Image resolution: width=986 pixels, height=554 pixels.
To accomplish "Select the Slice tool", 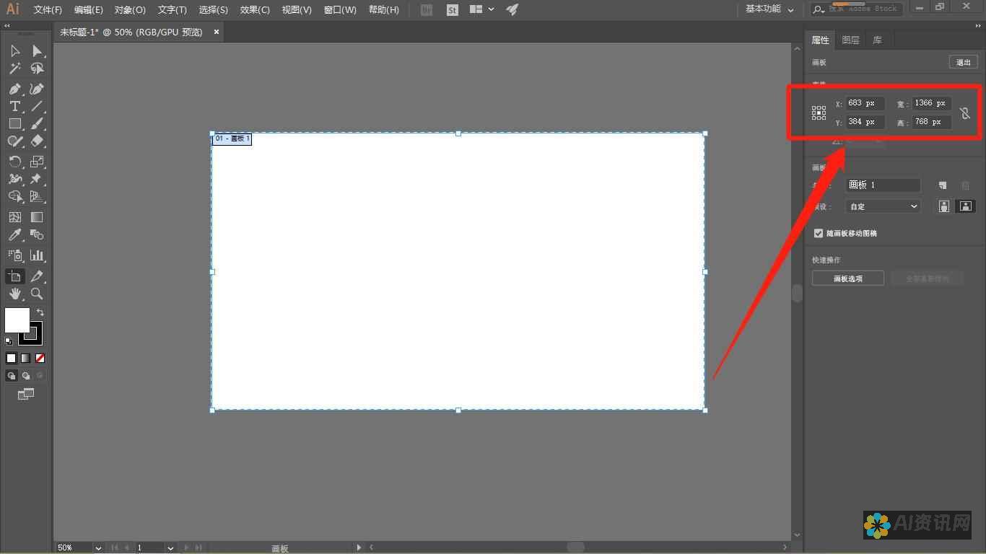I will point(37,276).
